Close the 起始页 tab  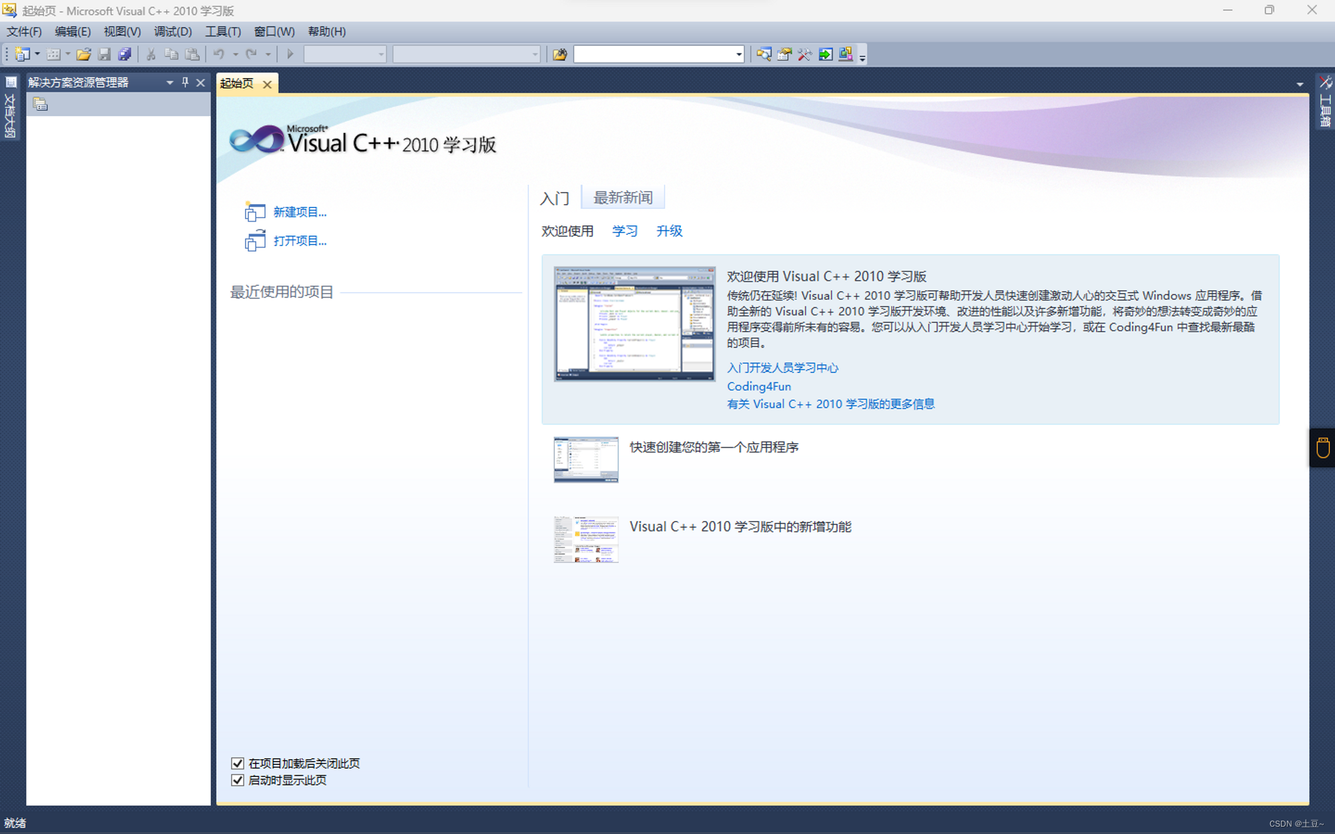(267, 84)
